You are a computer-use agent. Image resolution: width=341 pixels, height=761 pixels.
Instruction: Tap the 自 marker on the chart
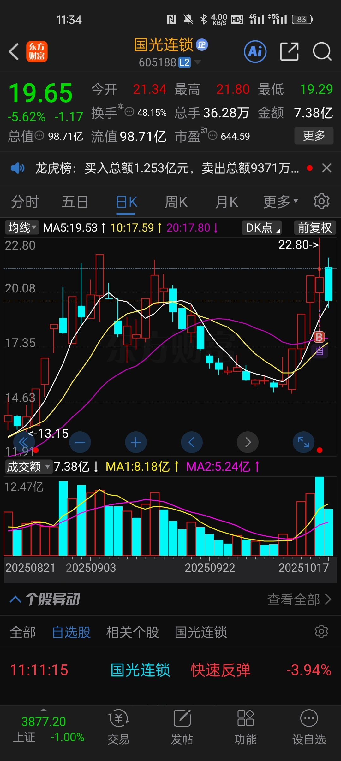tap(320, 351)
